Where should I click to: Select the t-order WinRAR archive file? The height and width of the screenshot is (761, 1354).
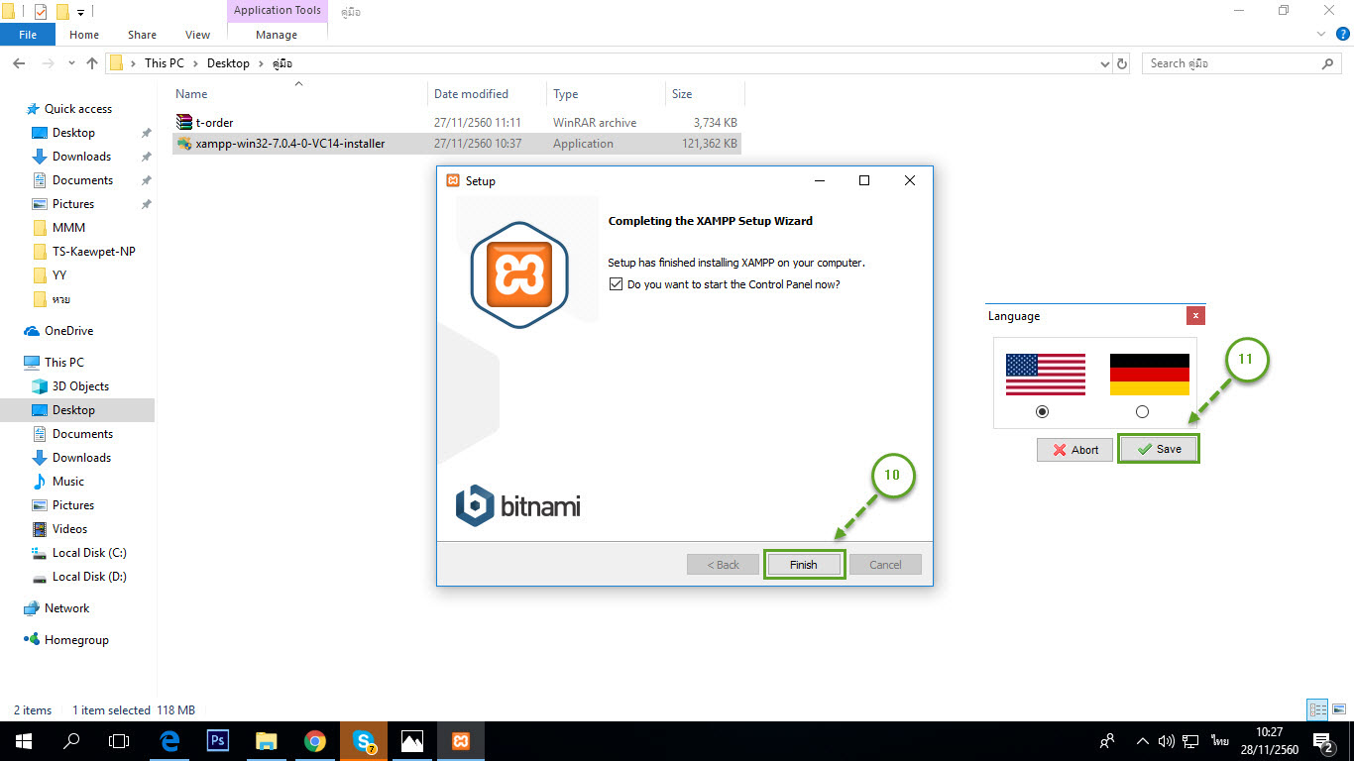tap(456, 123)
